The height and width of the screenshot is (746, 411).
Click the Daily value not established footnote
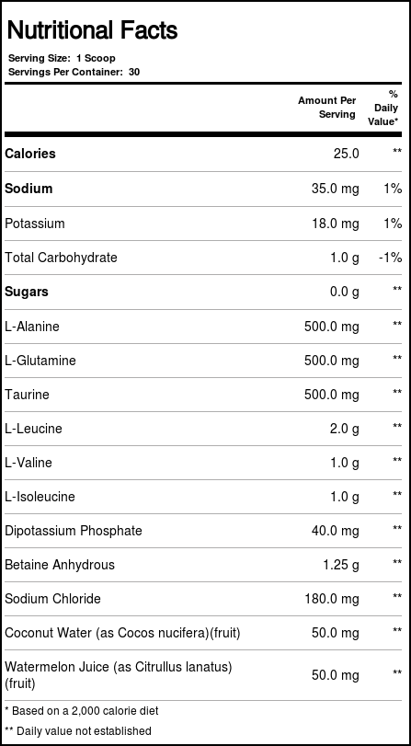(78, 730)
